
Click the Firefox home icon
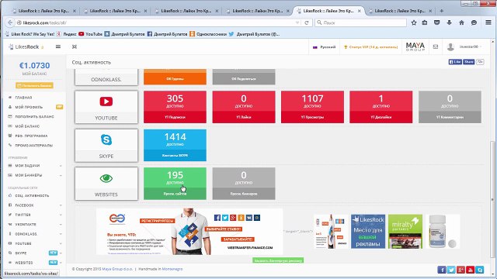click(461, 22)
